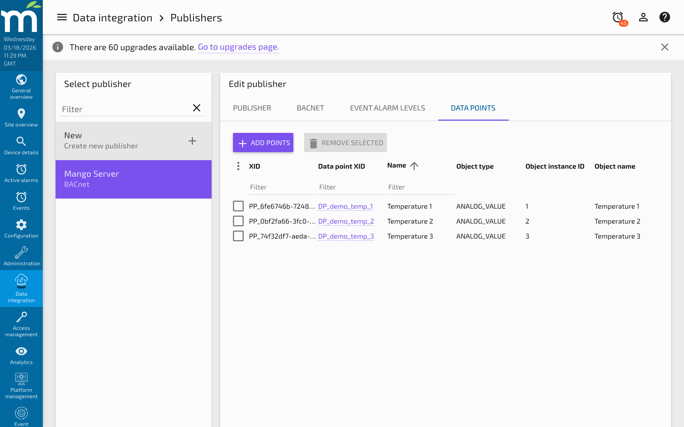Viewport: 684px width, 427px height.
Task: Open Configuration gear in sidebar
Action: (21, 229)
